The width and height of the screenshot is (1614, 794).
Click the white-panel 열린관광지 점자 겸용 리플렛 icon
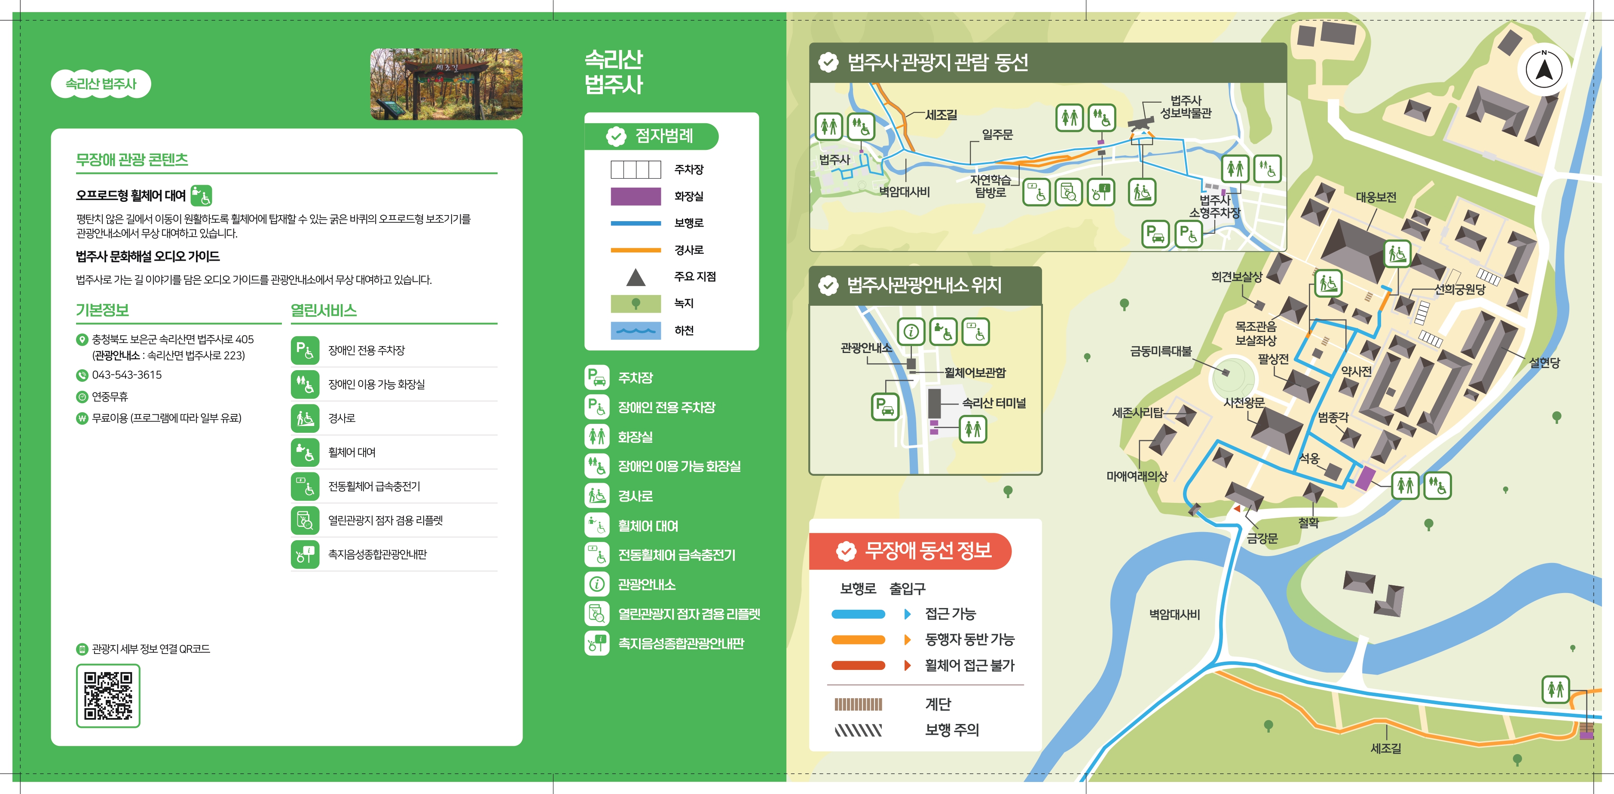(305, 520)
